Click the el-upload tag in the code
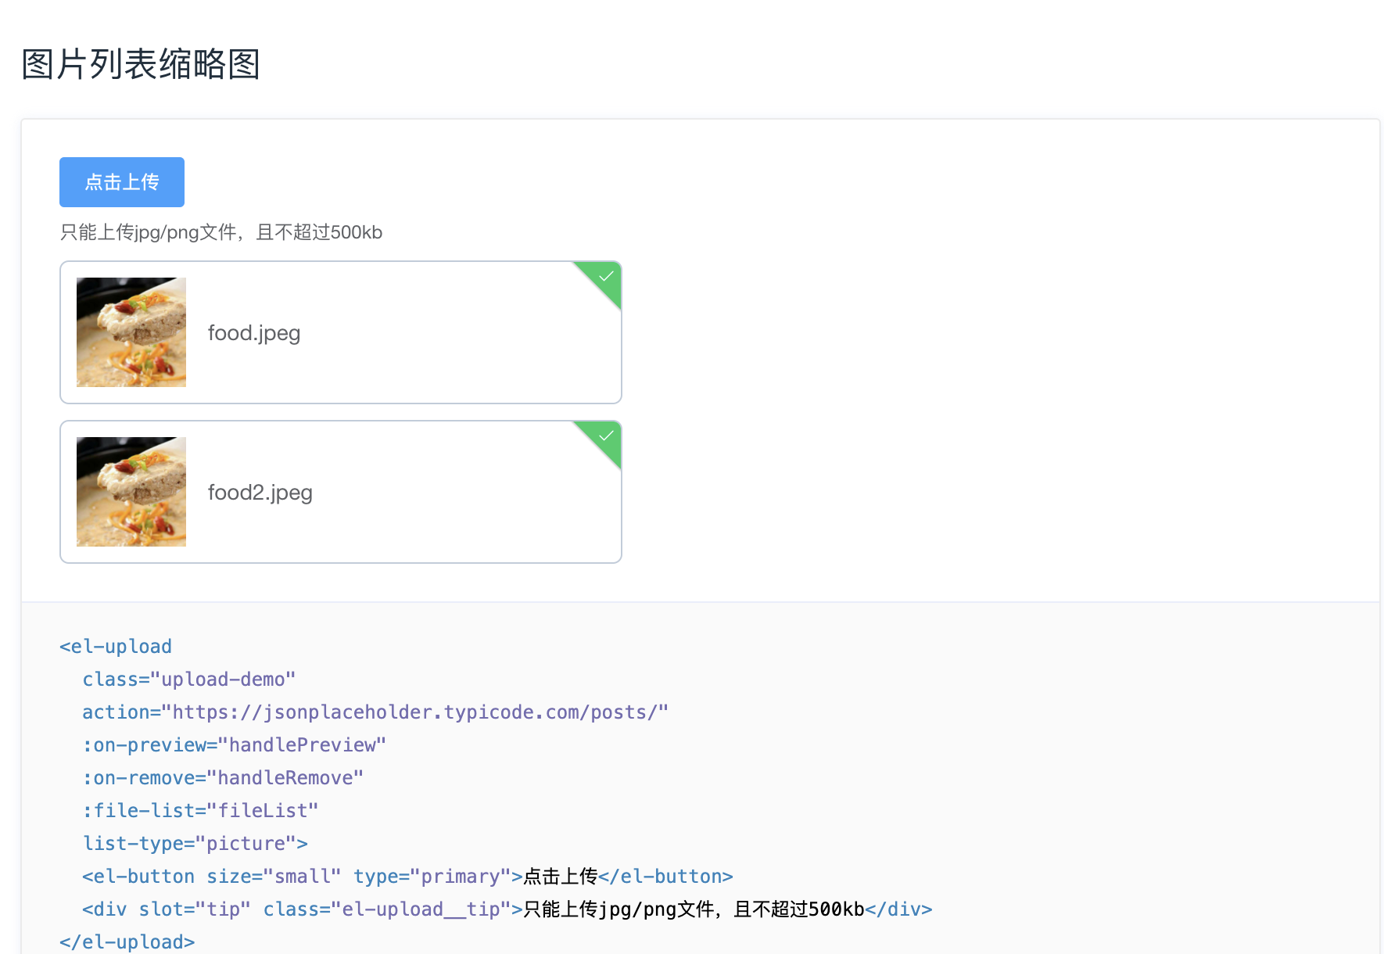Screen dimensions: 1384x954 [115, 647]
